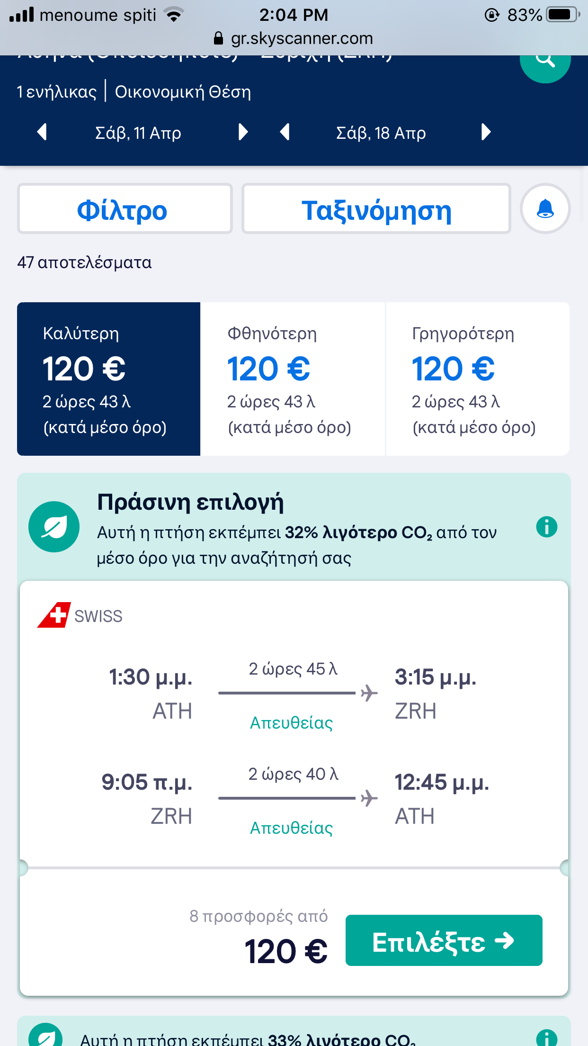Switch to the Γρηγορότερη tab
Screen dimensions: 588x1046
pos(477,379)
